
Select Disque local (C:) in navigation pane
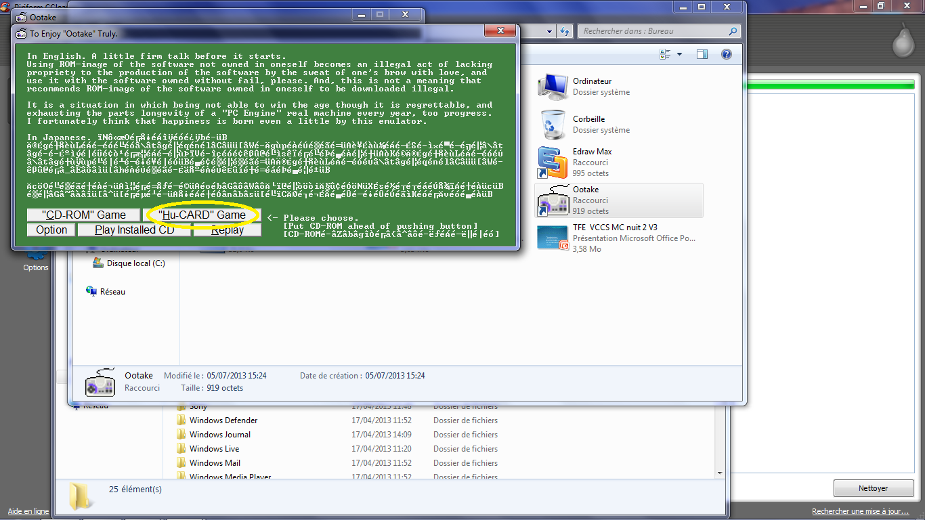coord(135,263)
